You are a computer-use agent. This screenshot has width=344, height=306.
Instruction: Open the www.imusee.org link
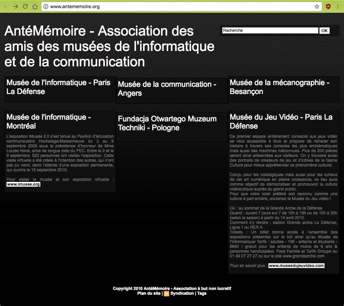tap(23, 184)
